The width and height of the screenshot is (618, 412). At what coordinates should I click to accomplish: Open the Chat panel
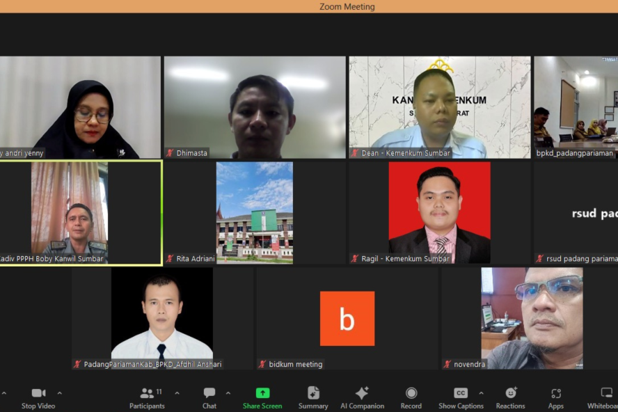click(x=209, y=393)
